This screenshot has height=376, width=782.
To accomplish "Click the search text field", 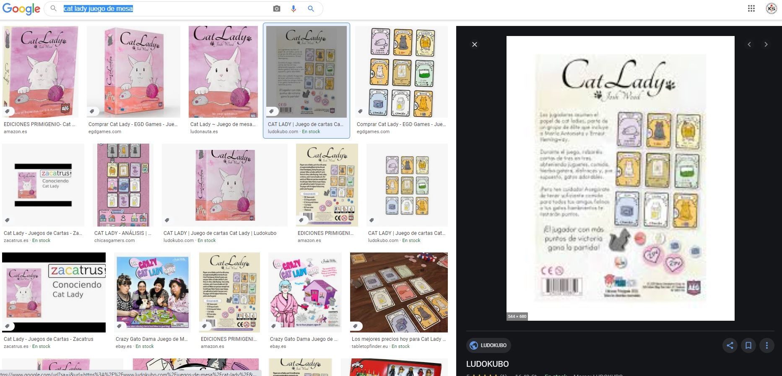I will pyautogui.click(x=166, y=9).
